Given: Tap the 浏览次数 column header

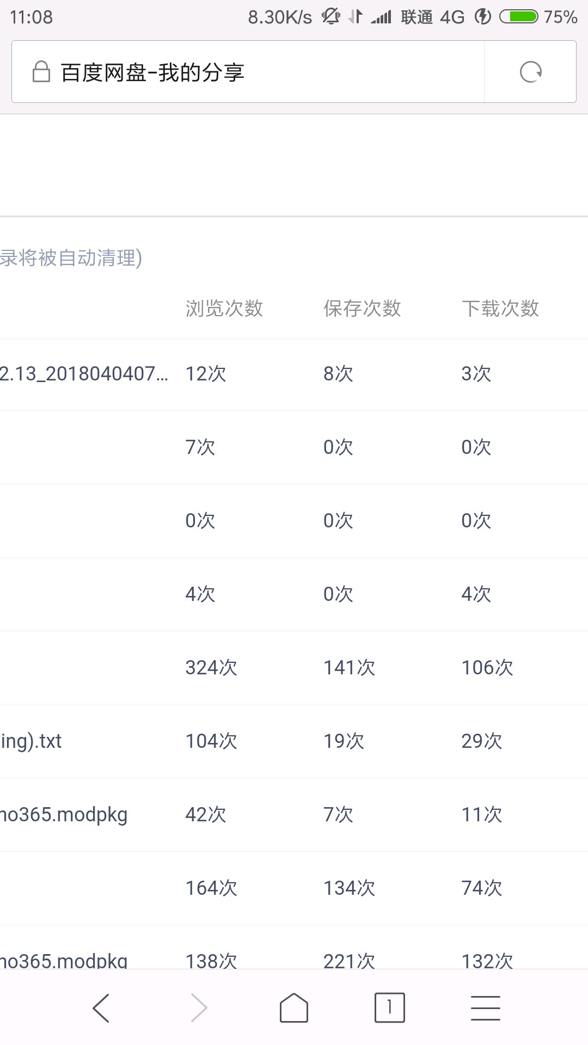Looking at the screenshot, I should tap(224, 309).
